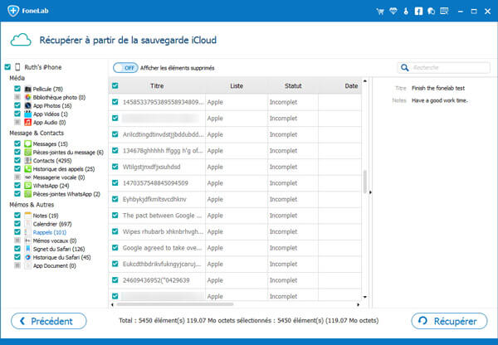Click the horizontal scrollbar right arrow
Screen dimensions: 498x345
click(359, 304)
